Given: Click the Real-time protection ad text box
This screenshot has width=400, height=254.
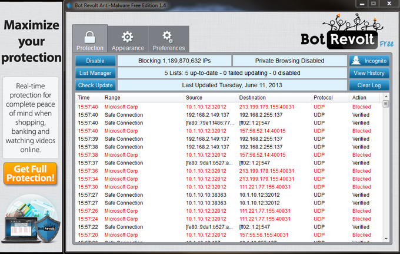Looking at the screenshot, I should pyautogui.click(x=31, y=117).
